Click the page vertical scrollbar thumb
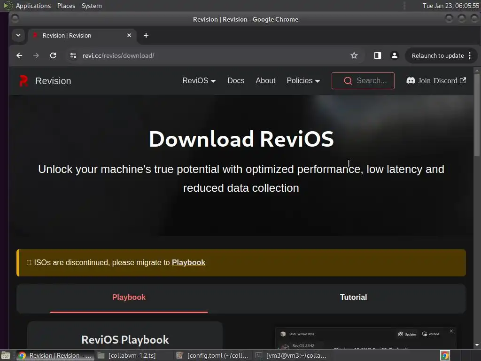481x361 pixels. [477, 116]
